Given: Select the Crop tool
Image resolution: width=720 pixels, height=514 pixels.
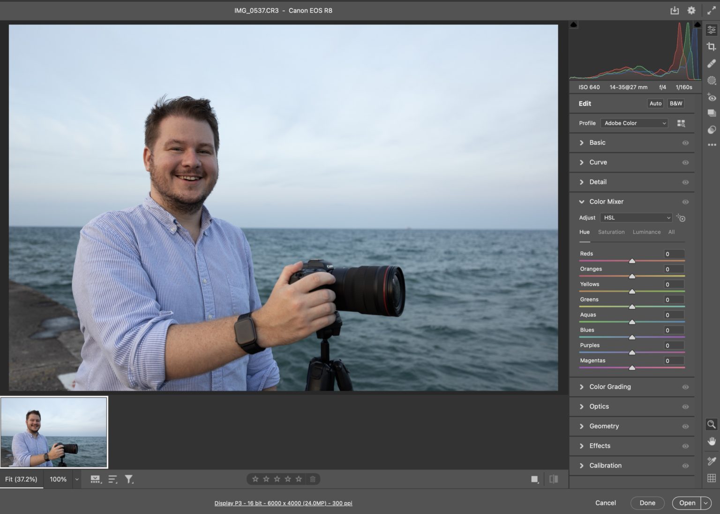Looking at the screenshot, I should tap(712, 46).
